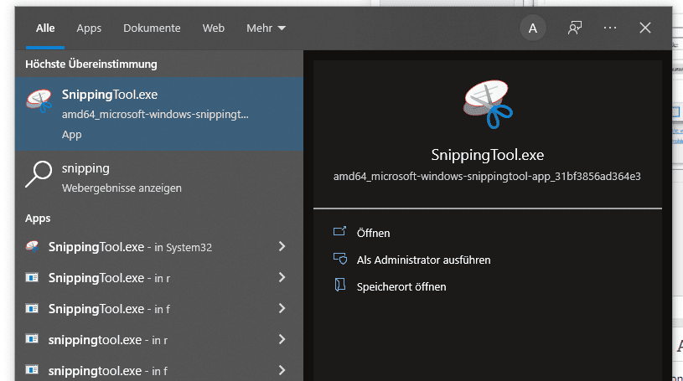The width and height of the screenshot is (683, 381).
Task: Close the search panel with X
Action: [645, 28]
